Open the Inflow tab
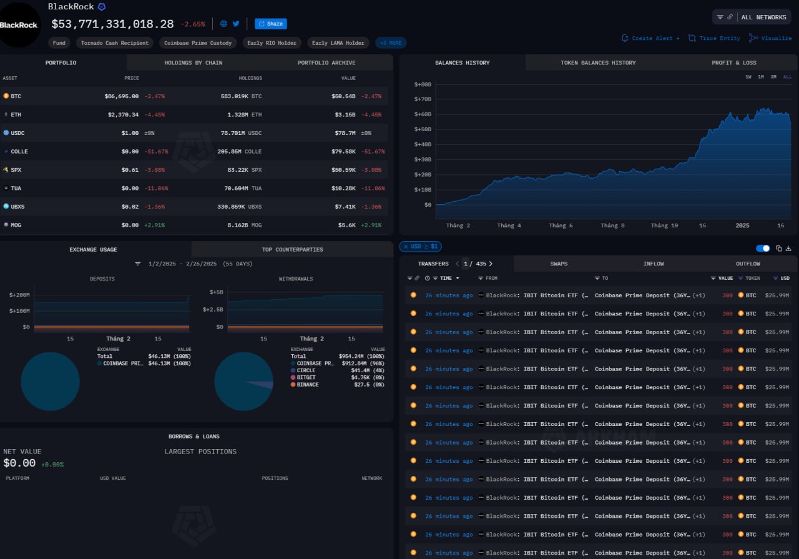The height and width of the screenshot is (559, 799). click(x=654, y=264)
